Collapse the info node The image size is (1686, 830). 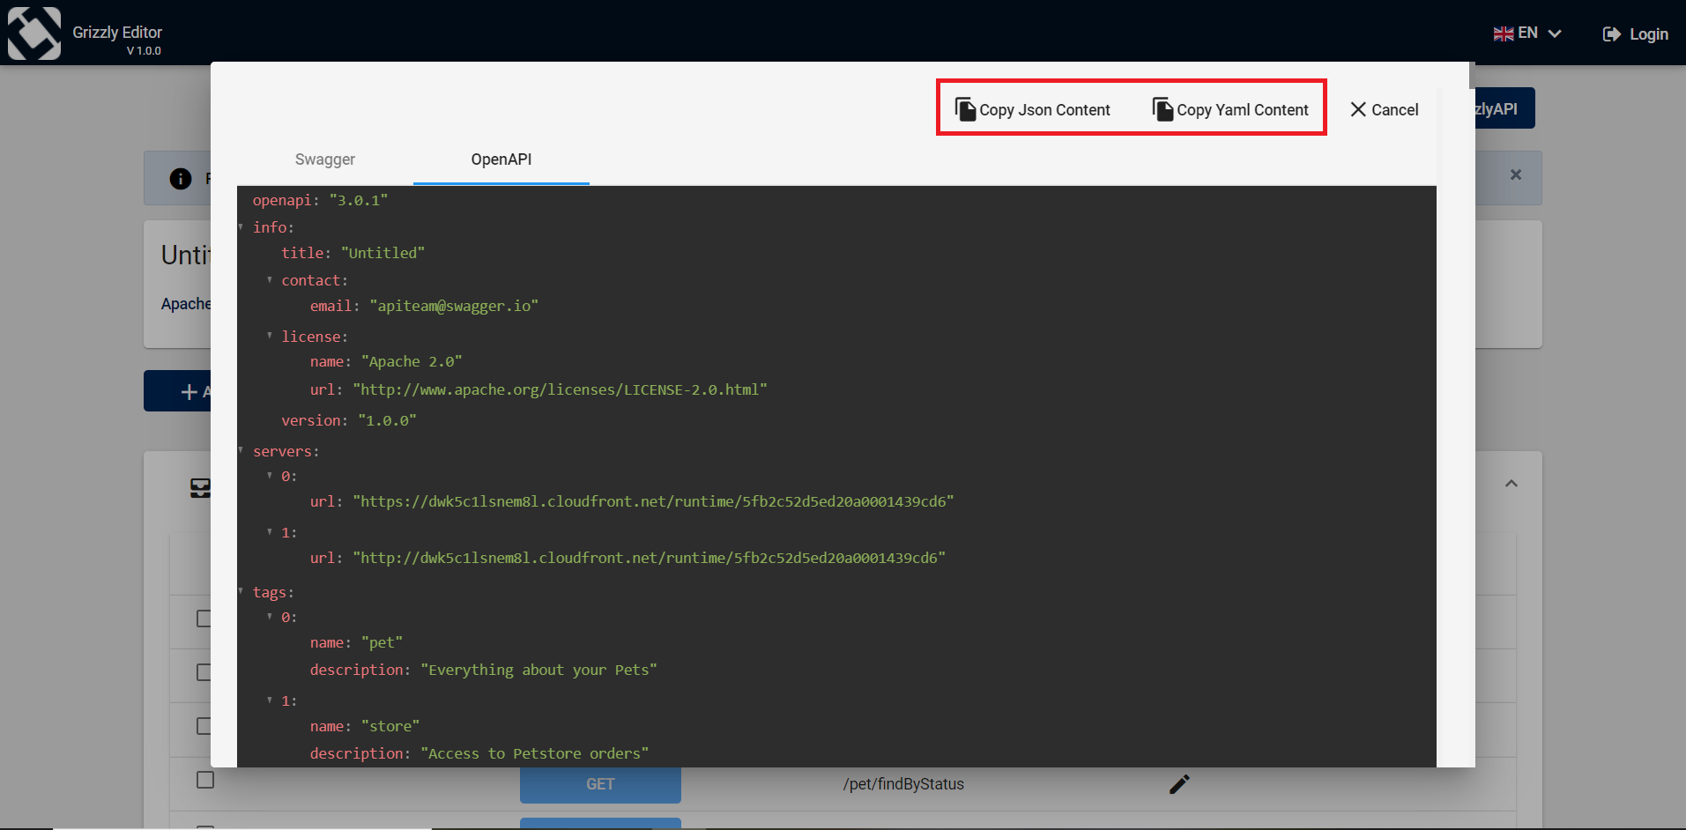pos(241,226)
